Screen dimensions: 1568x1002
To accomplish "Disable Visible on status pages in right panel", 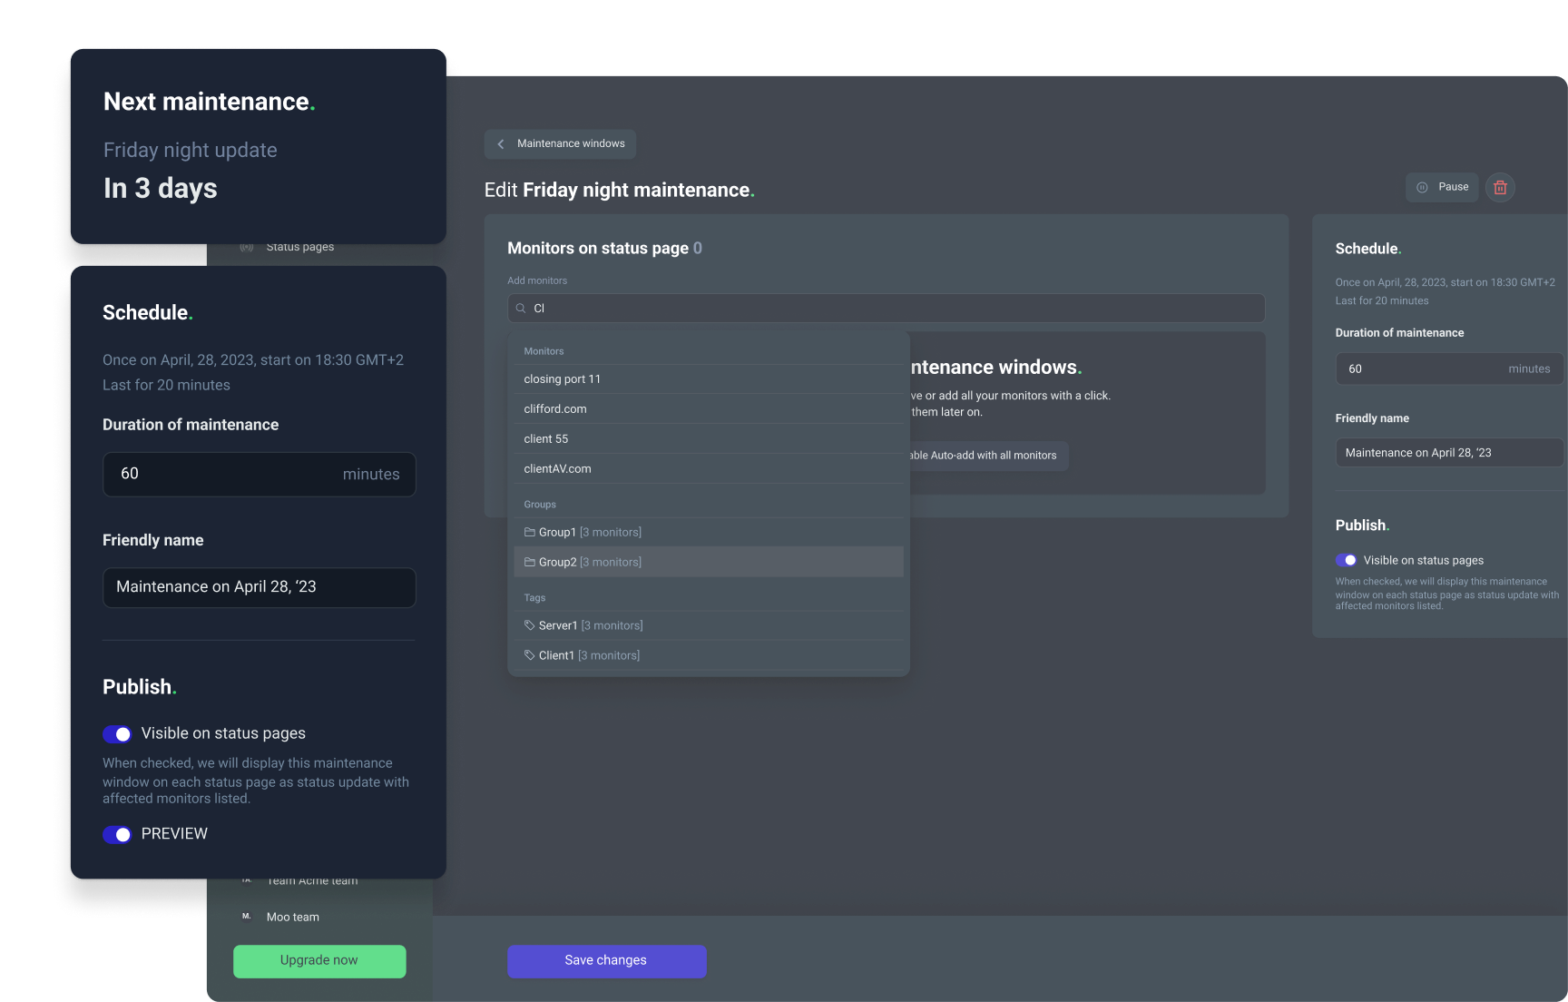I will [1346, 560].
